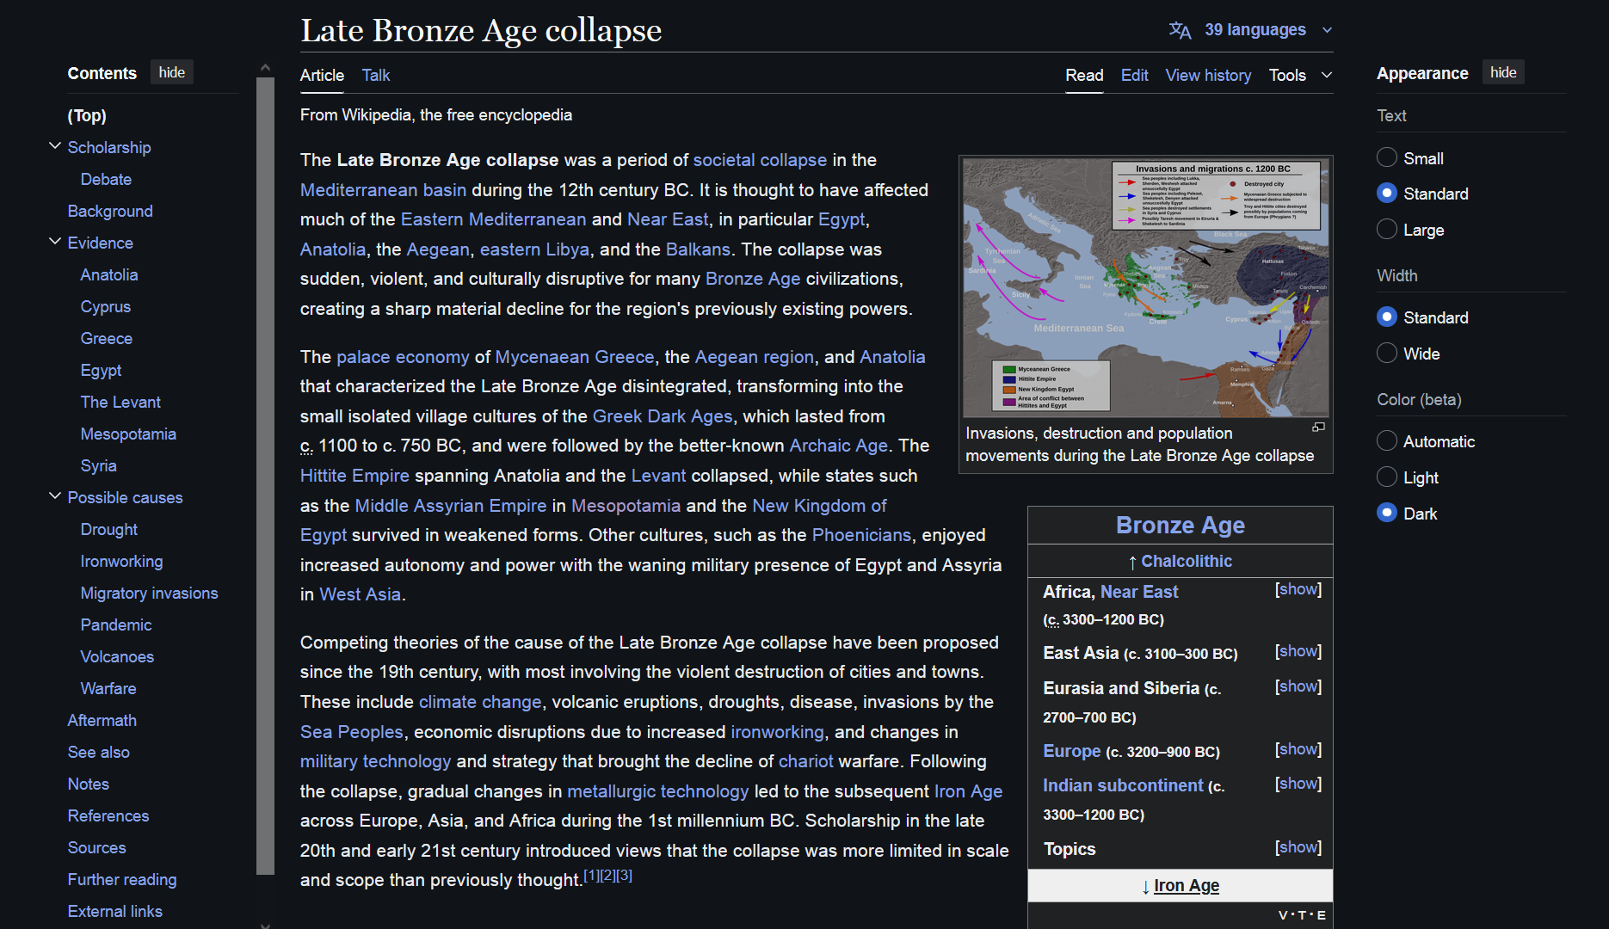Select Wide width option
1609x929 pixels.
tap(1387, 353)
